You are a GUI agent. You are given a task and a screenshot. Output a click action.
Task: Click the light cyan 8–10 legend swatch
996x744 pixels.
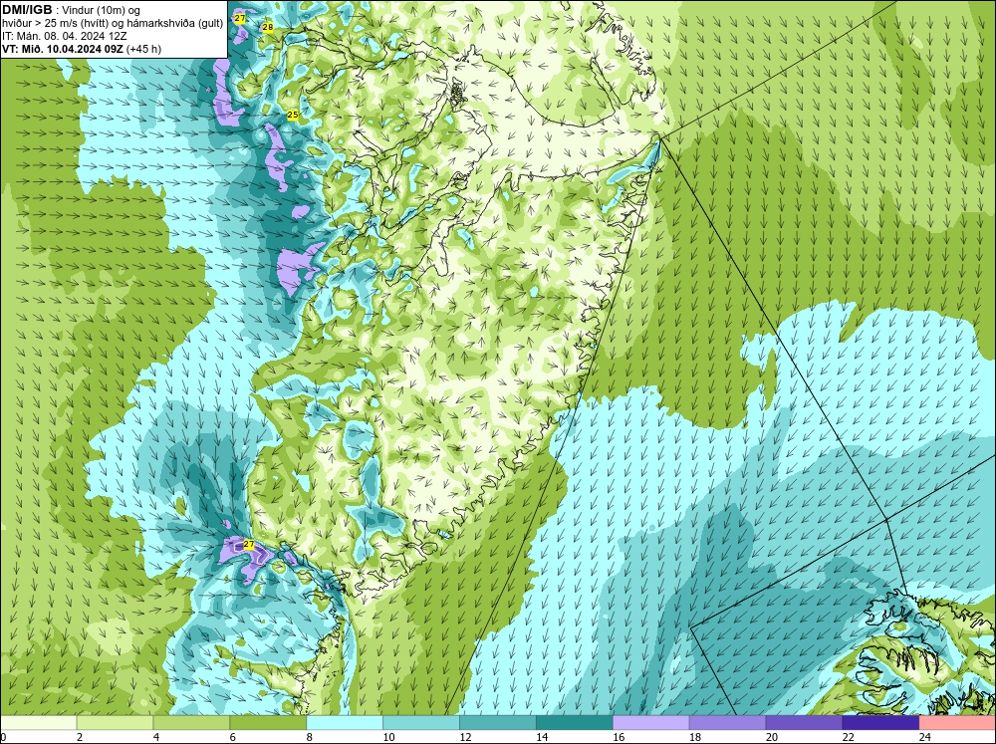[x=345, y=723]
